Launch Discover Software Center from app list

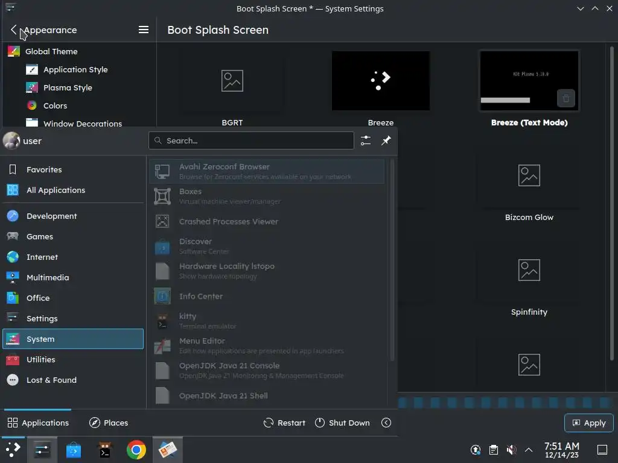click(267, 246)
